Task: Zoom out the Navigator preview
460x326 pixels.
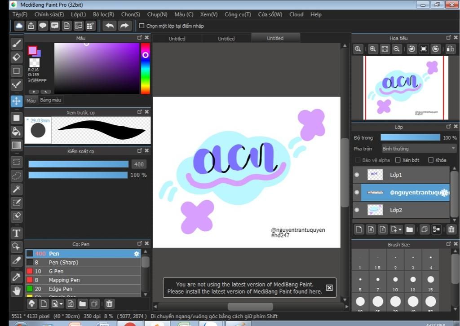Action: point(396,49)
